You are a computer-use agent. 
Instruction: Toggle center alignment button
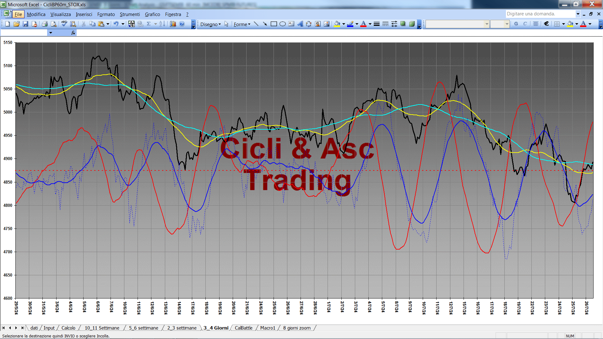coord(536,24)
